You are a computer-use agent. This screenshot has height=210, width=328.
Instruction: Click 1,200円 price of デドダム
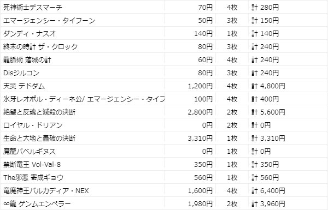coord(200,86)
